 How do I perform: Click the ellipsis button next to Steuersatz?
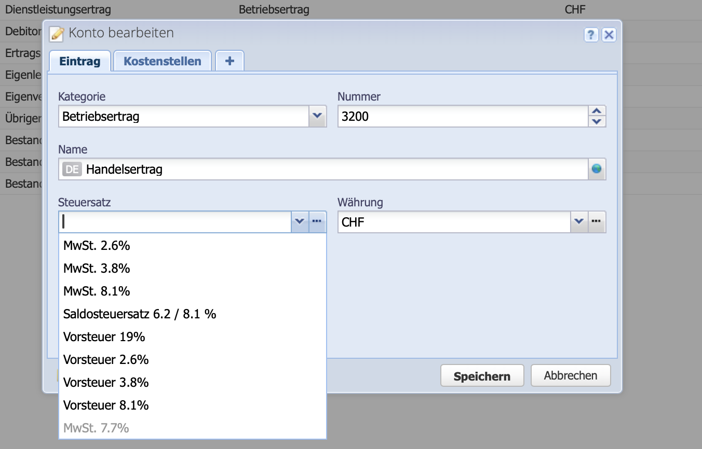317,221
